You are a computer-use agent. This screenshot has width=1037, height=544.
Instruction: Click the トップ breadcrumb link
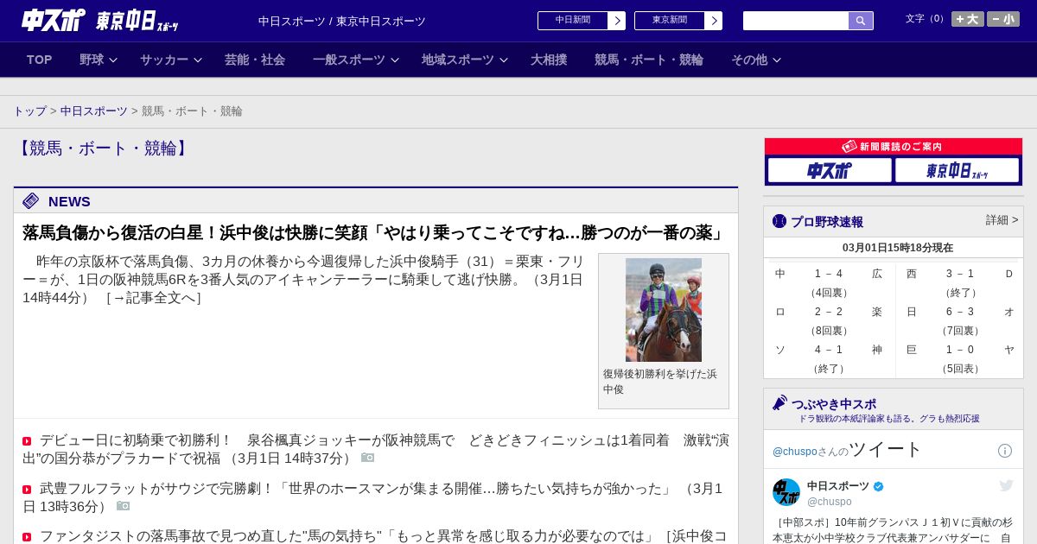(30, 111)
